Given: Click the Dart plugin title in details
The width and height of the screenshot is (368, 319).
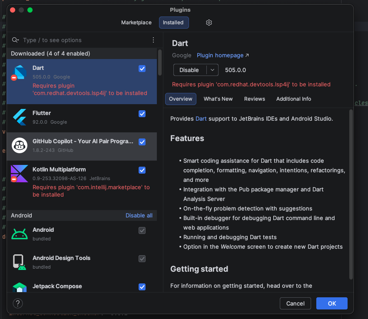Looking at the screenshot, I should [x=180, y=43].
